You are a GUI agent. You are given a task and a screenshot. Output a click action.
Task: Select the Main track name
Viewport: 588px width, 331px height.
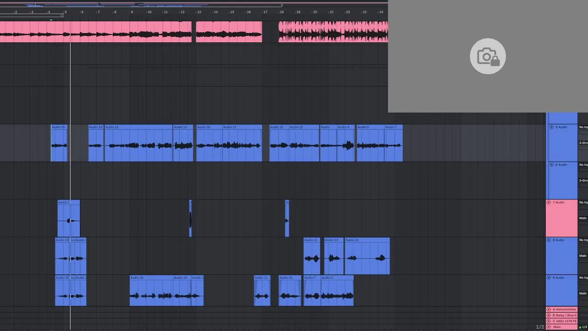pyautogui.click(x=557, y=327)
